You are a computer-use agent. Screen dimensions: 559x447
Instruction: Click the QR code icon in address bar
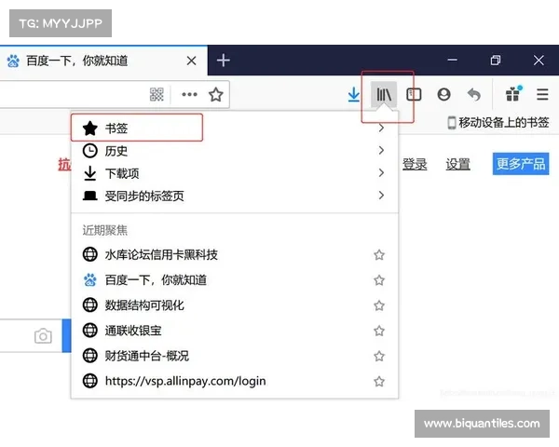point(157,94)
